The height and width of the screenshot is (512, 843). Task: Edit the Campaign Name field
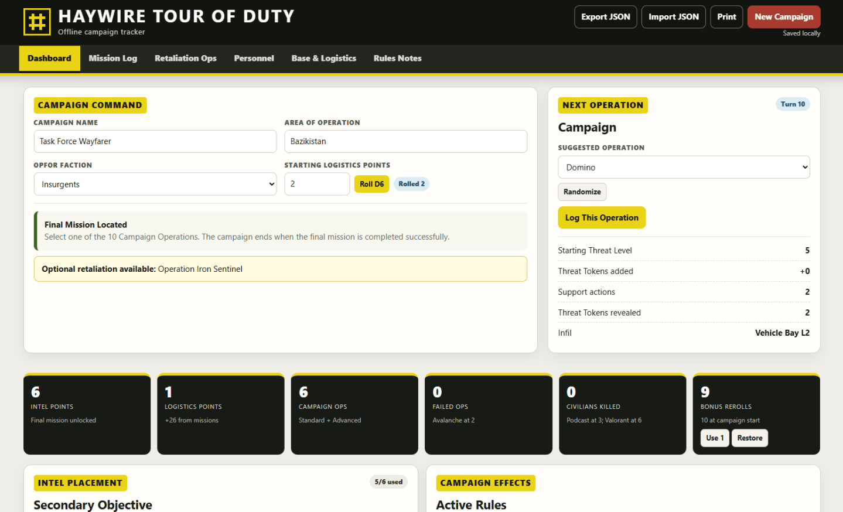(155, 141)
